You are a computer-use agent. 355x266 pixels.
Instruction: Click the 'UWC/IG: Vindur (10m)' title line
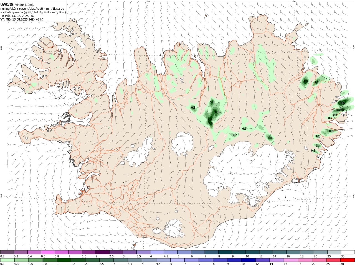(x=17, y=5)
